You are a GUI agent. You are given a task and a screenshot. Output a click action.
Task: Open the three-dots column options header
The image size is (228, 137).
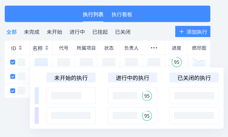pyautogui.click(x=154, y=48)
